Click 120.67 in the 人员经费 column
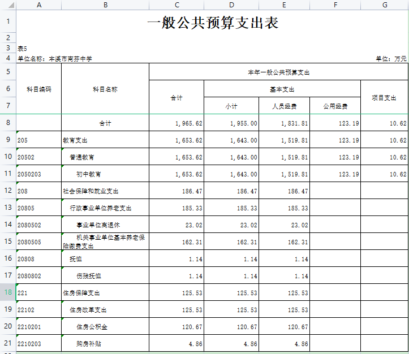 (284, 326)
